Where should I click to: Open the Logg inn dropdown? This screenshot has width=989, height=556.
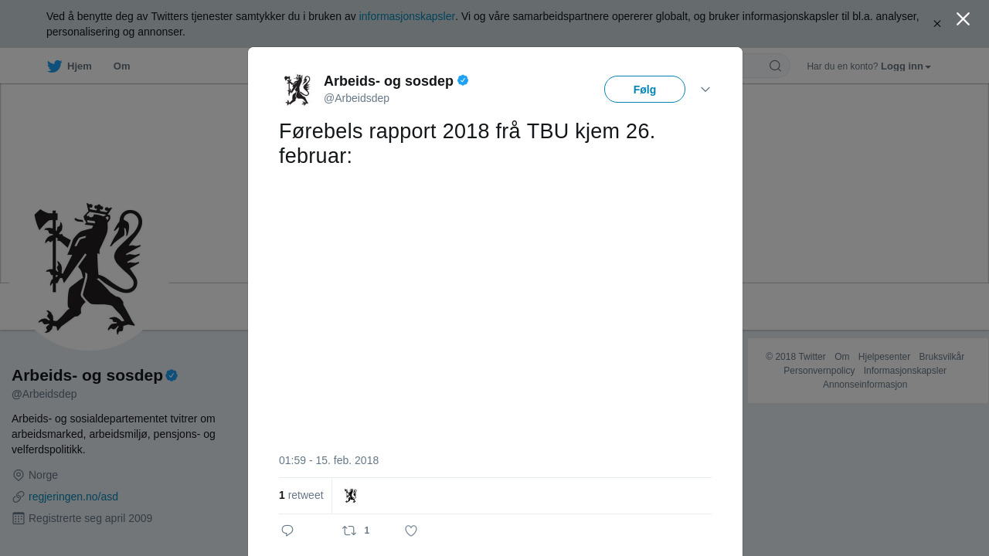point(906,66)
